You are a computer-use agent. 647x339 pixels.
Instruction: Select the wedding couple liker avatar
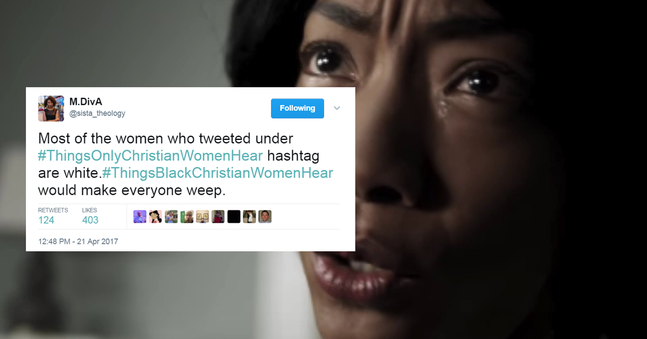[x=249, y=216]
